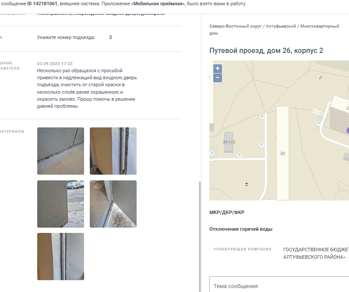
Task: Open photo showing parked cars outside
Action: [60, 204]
